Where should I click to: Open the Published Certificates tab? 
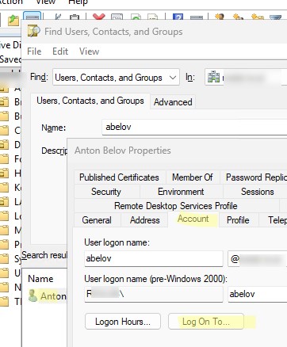[119, 177]
